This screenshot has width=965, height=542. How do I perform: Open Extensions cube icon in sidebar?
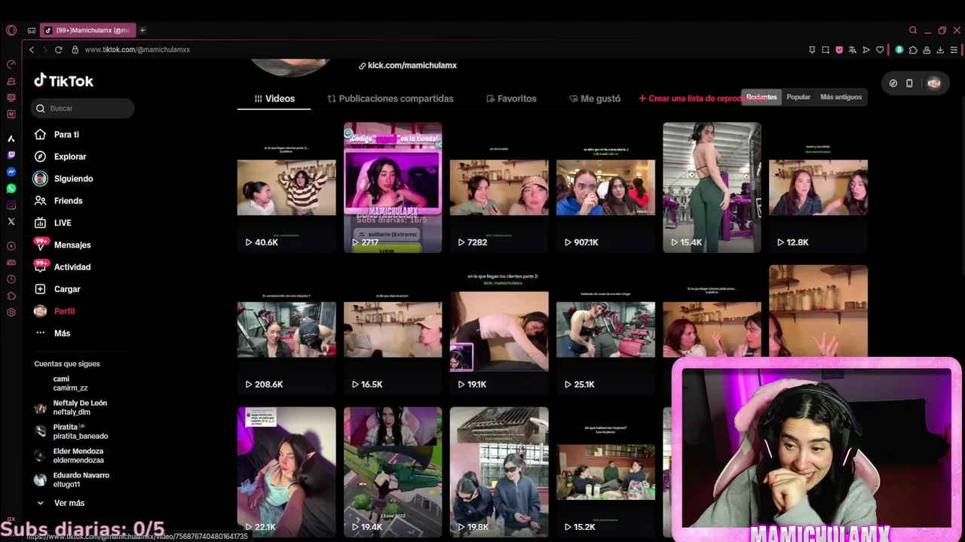click(x=11, y=296)
